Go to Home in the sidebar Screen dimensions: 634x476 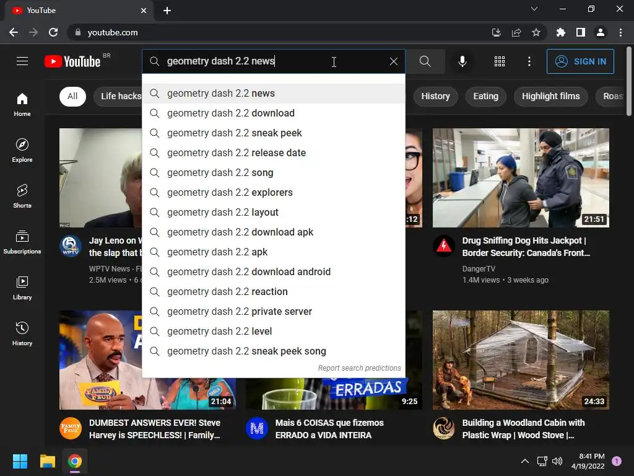click(x=22, y=104)
